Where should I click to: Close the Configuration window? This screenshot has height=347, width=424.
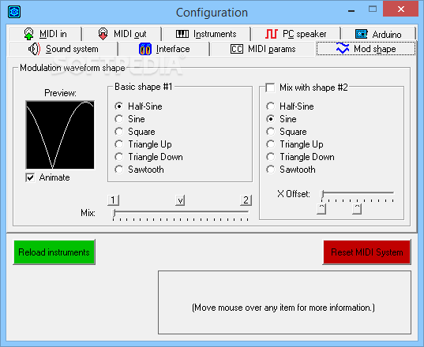(401, 9)
